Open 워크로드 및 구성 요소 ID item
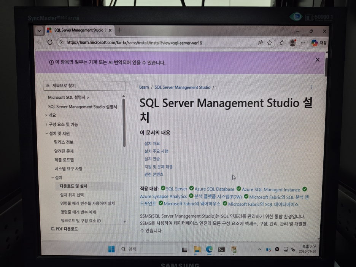 [81, 221]
